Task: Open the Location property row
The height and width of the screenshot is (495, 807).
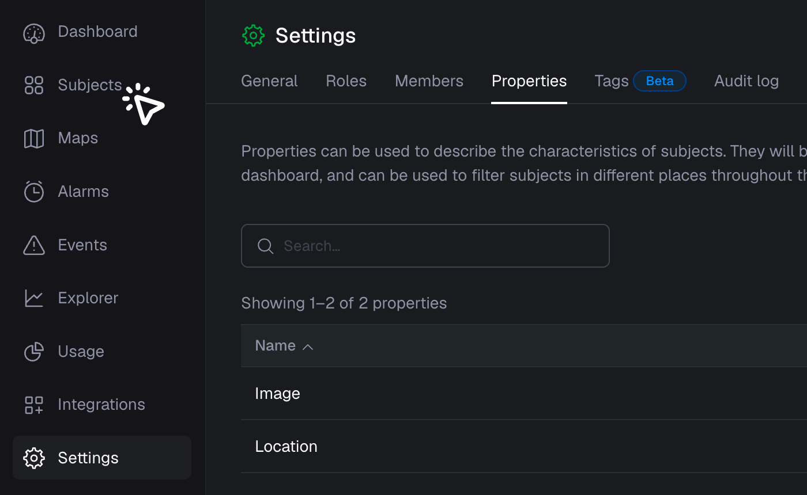Action: 523,447
